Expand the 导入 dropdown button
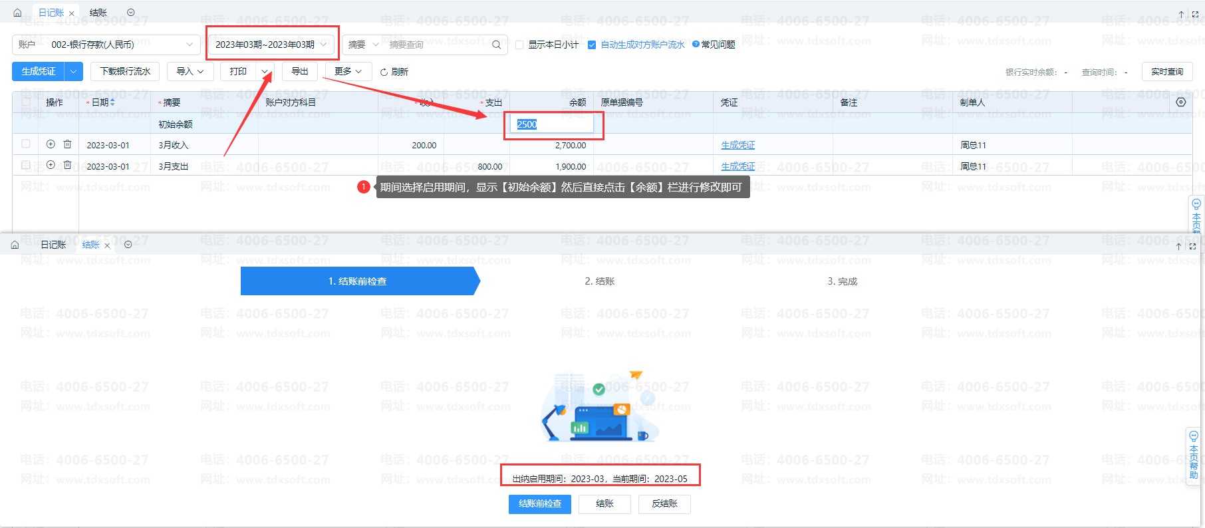Image resolution: width=1205 pixels, height=528 pixels. click(190, 71)
